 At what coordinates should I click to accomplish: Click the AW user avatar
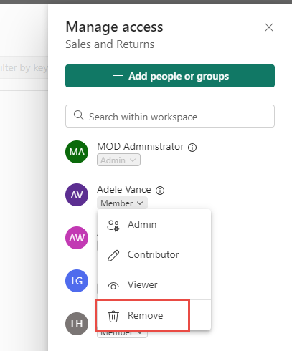click(77, 238)
